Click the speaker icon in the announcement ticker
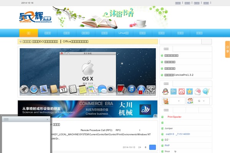This screenshot has height=153, width=230. coord(21,41)
